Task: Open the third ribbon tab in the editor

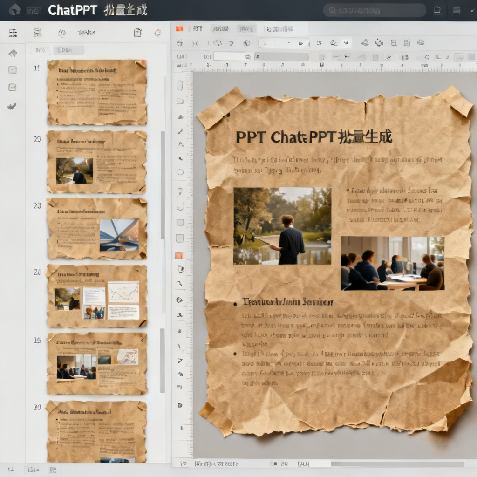Action: pos(246,29)
